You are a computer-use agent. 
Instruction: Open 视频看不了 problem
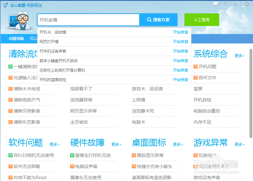pos(81,89)
